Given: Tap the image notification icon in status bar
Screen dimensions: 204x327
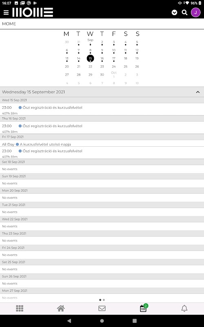Looking at the screenshot, I should click(x=16, y=3).
